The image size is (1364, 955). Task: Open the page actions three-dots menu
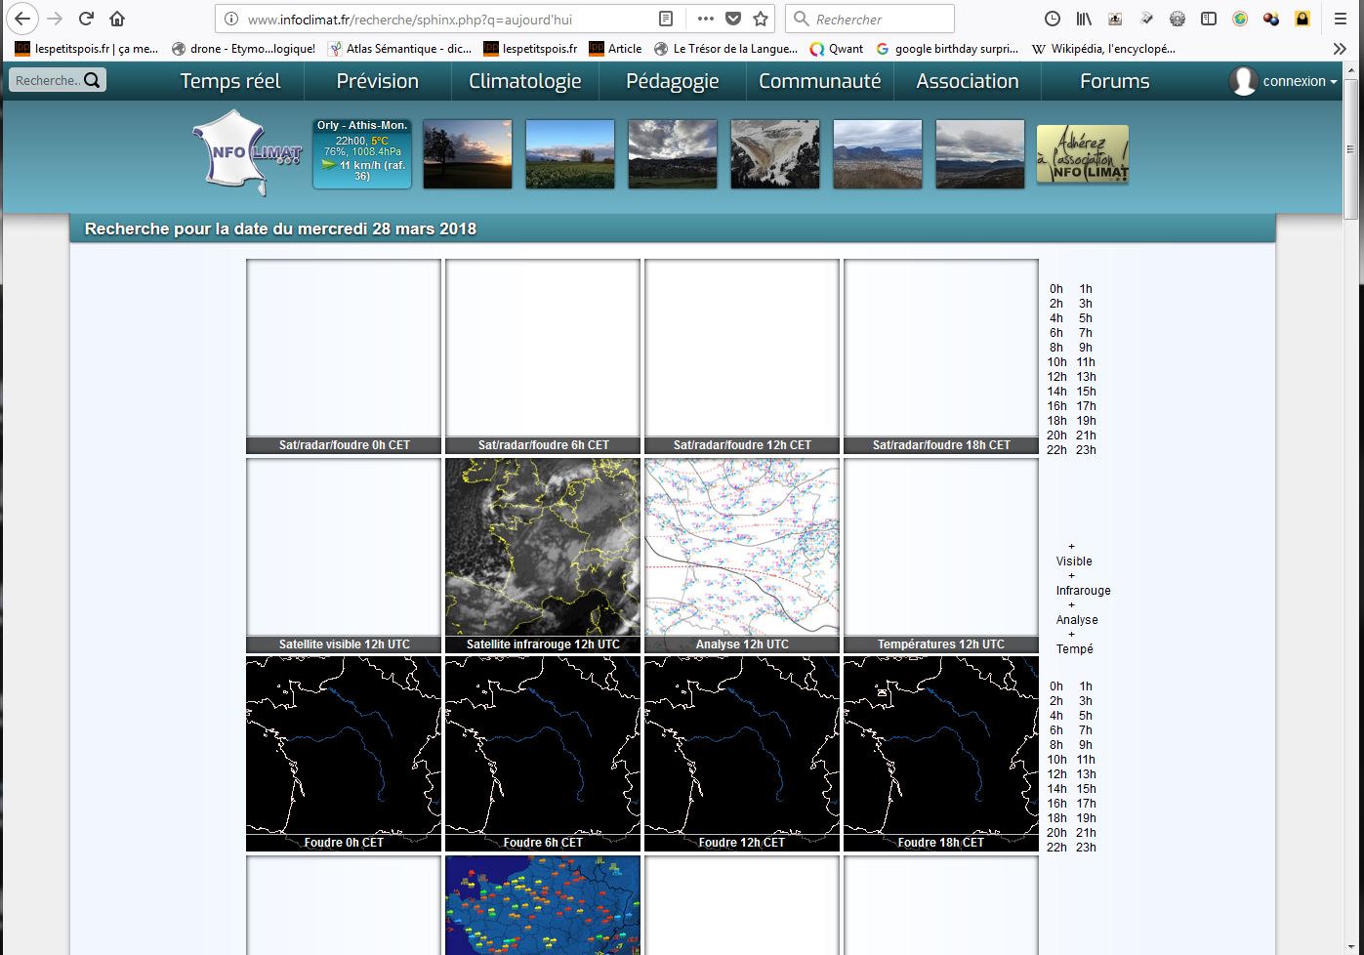pyautogui.click(x=705, y=19)
